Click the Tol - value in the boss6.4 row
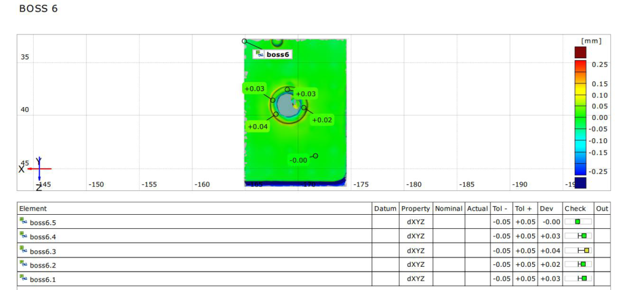The image size is (627, 290). [501, 236]
